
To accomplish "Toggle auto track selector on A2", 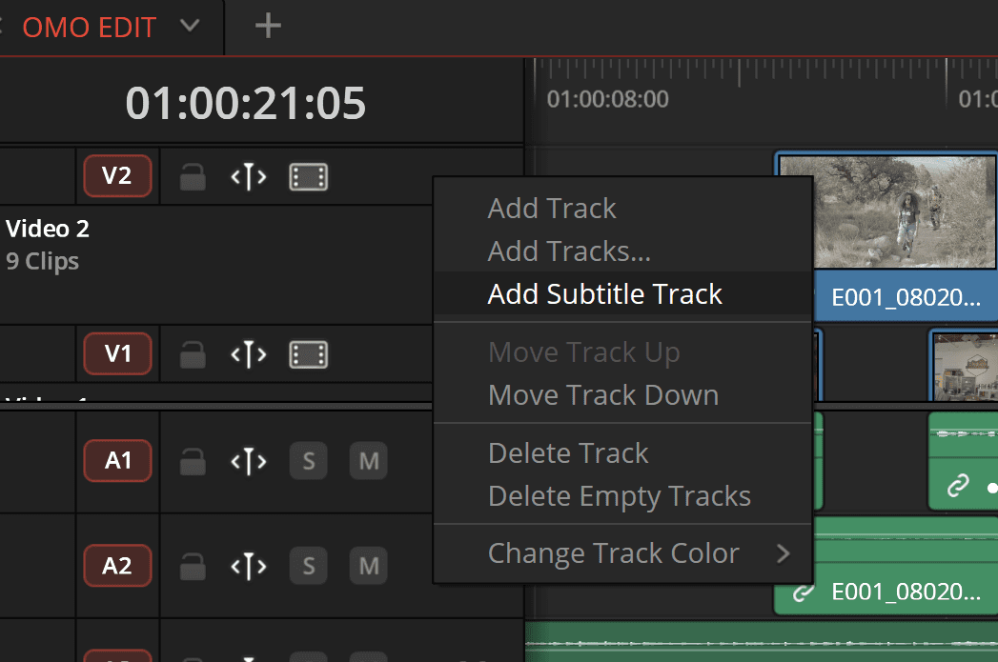I will [248, 566].
